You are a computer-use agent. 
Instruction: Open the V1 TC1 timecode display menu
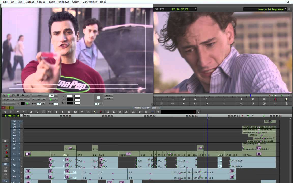(x=176, y=9)
